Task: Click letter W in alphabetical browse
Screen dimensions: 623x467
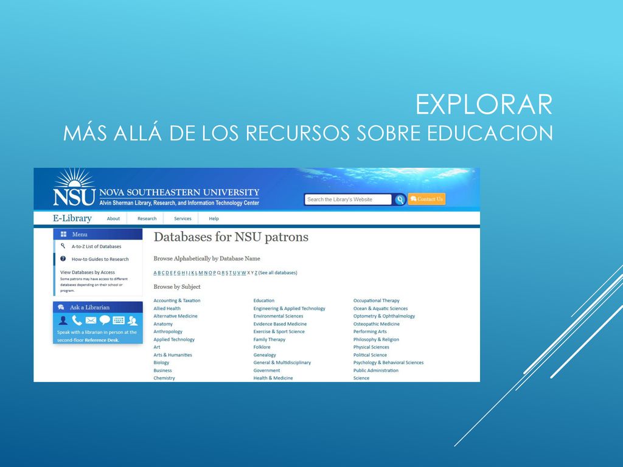Action: click(x=243, y=272)
